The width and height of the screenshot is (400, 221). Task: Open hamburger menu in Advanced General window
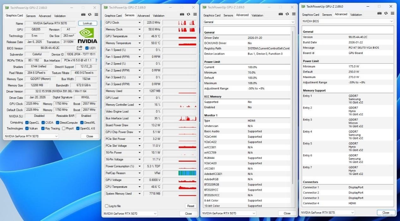(x=294, y=14)
